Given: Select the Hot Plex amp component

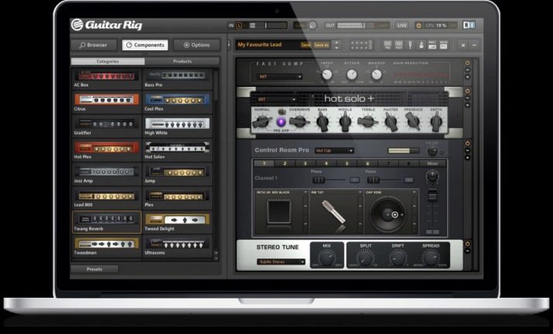Looking at the screenshot, I should [x=106, y=150].
